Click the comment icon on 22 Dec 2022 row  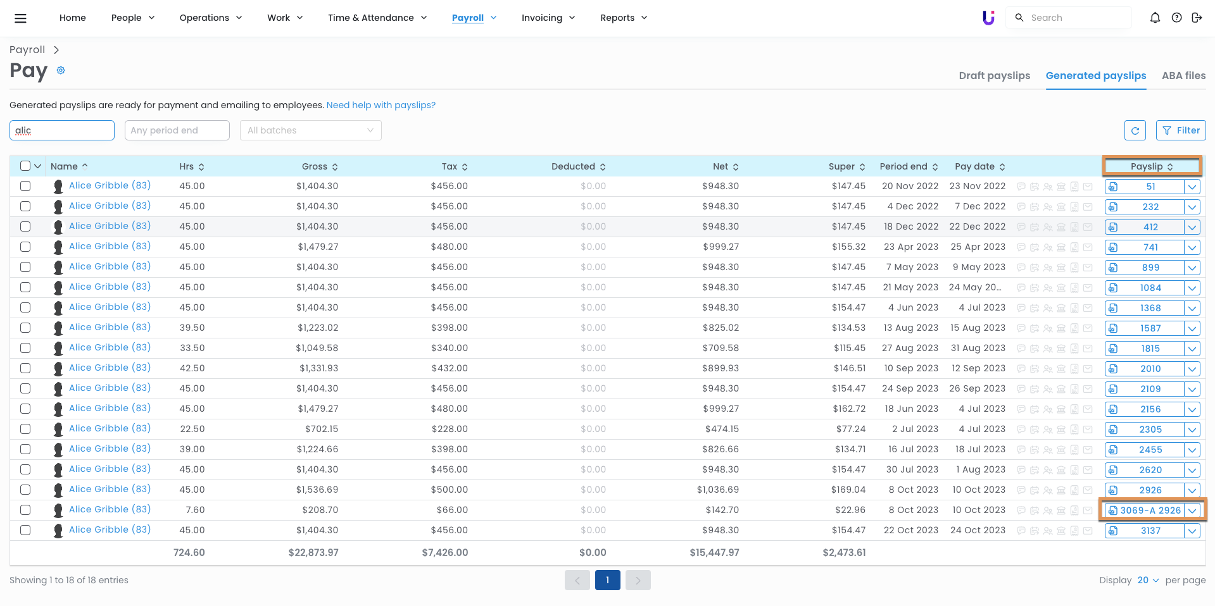click(x=1021, y=227)
